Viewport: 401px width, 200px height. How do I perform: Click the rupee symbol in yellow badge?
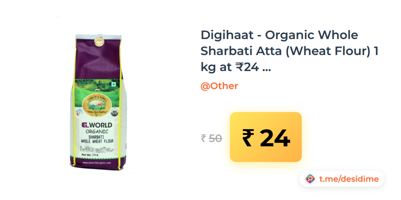[x=248, y=138]
